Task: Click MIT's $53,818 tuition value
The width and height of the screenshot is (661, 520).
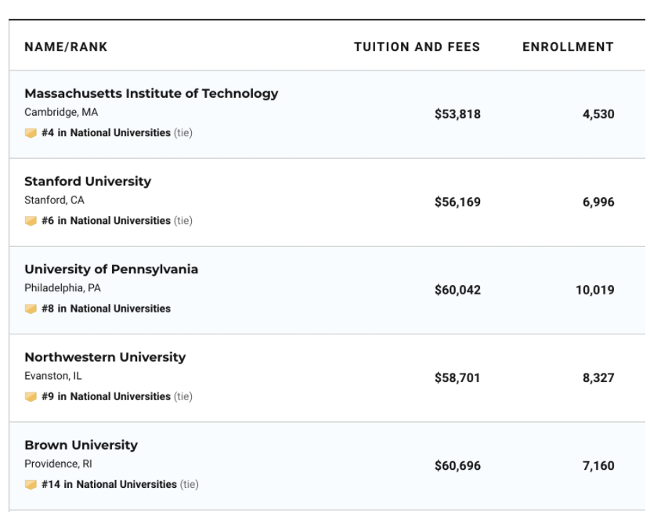Action: 457,114
